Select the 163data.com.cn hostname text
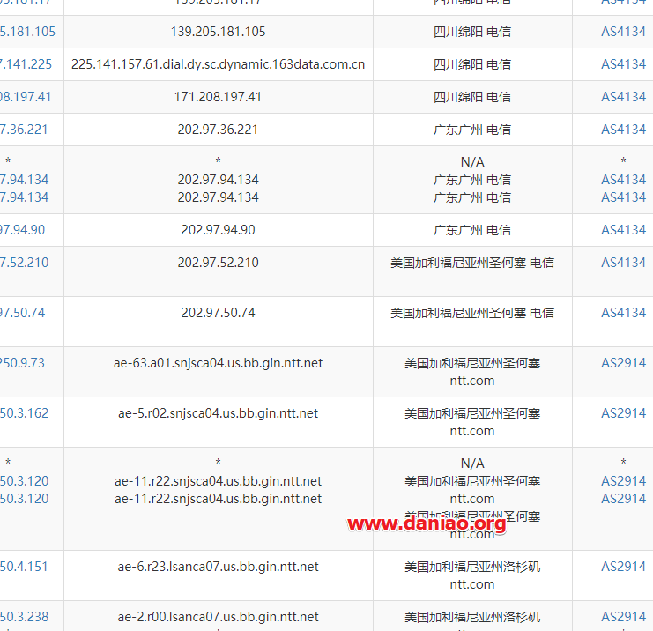653x631 pixels. (218, 64)
